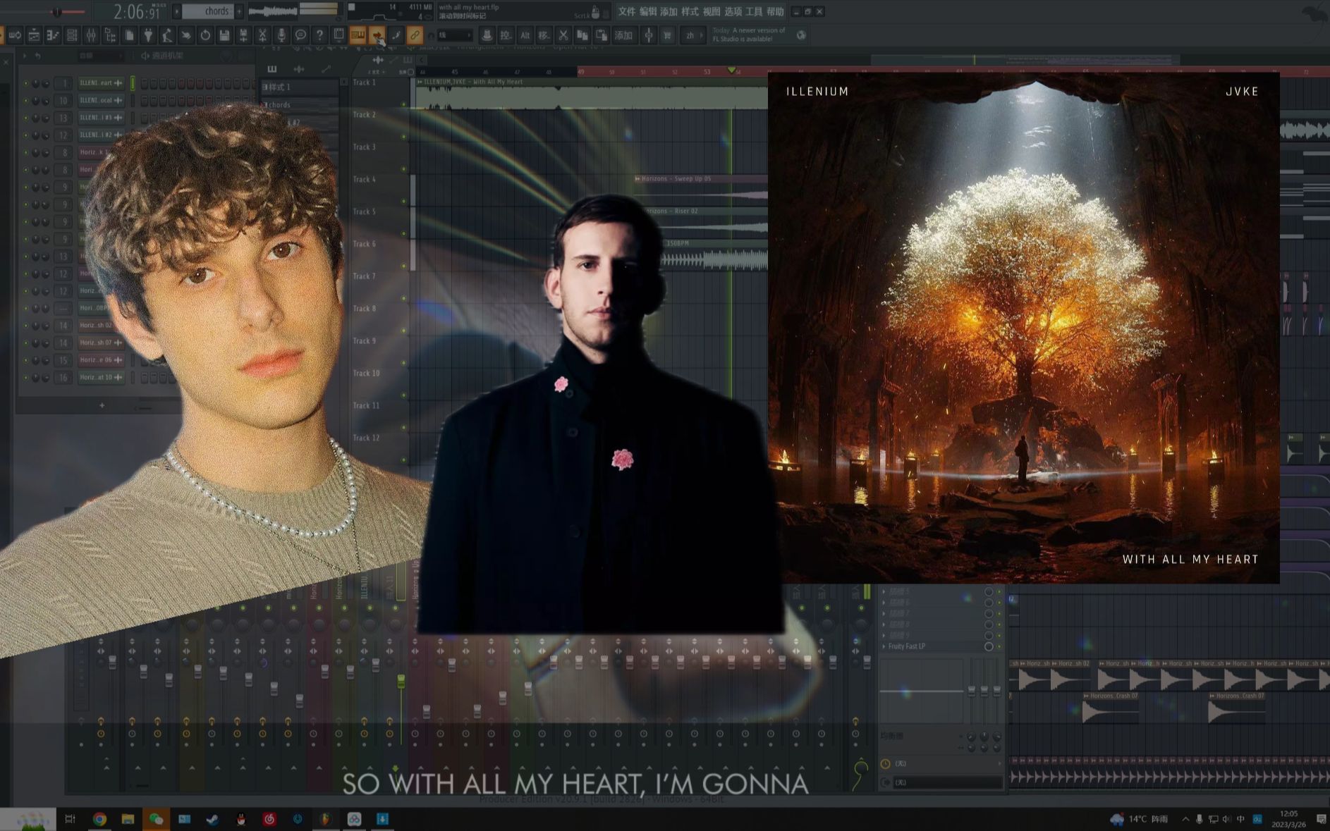Click the orange keyboard typing icon
Screen dimensions: 1330x831
click(x=358, y=35)
